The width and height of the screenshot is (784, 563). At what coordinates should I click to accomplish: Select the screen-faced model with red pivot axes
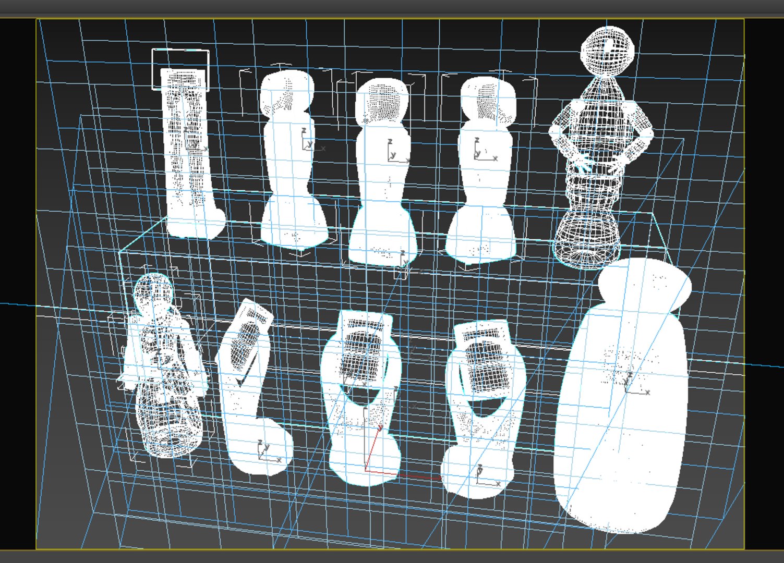click(361, 399)
